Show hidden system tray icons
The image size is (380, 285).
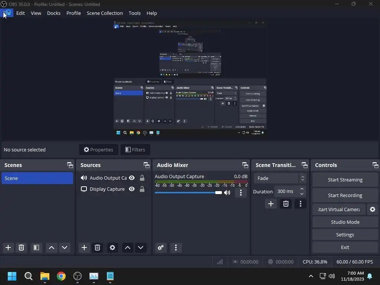click(x=311, y=276)
